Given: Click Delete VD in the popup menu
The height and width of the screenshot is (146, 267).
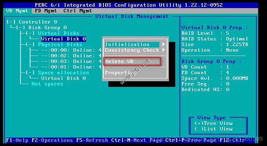Looking at the screenshot, I should [x=120, y=61].
